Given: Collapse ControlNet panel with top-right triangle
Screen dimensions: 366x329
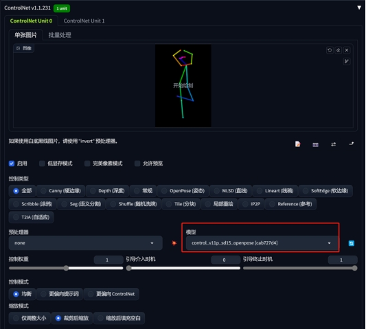Looking at the screenshot, I should point(359,8).
